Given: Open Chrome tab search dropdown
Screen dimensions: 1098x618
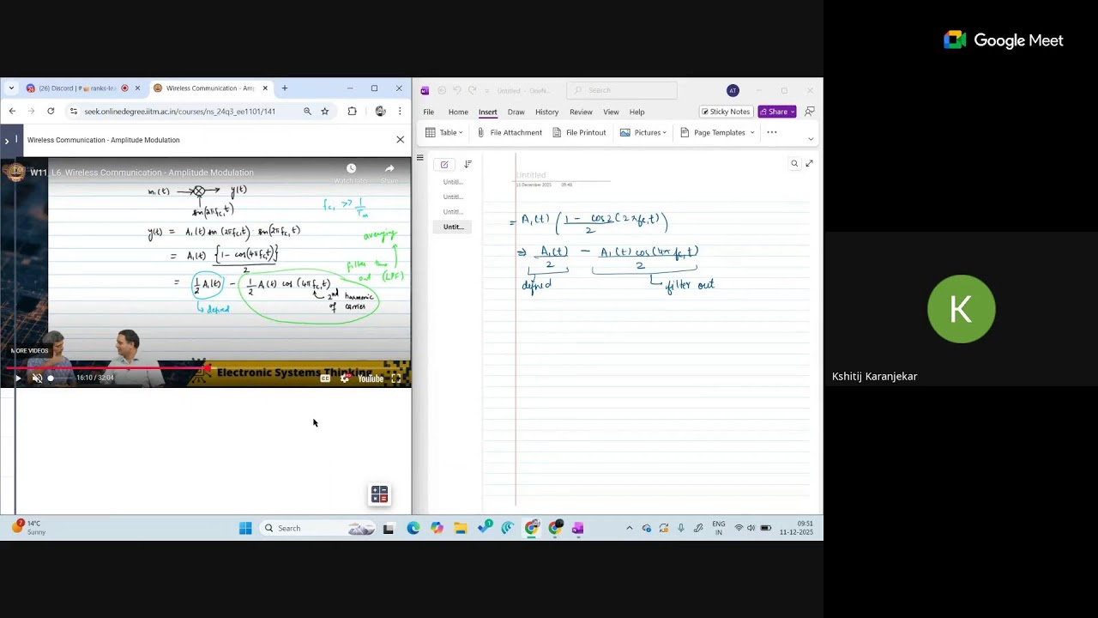Looking at the screenshot, I should pos(11,88).
